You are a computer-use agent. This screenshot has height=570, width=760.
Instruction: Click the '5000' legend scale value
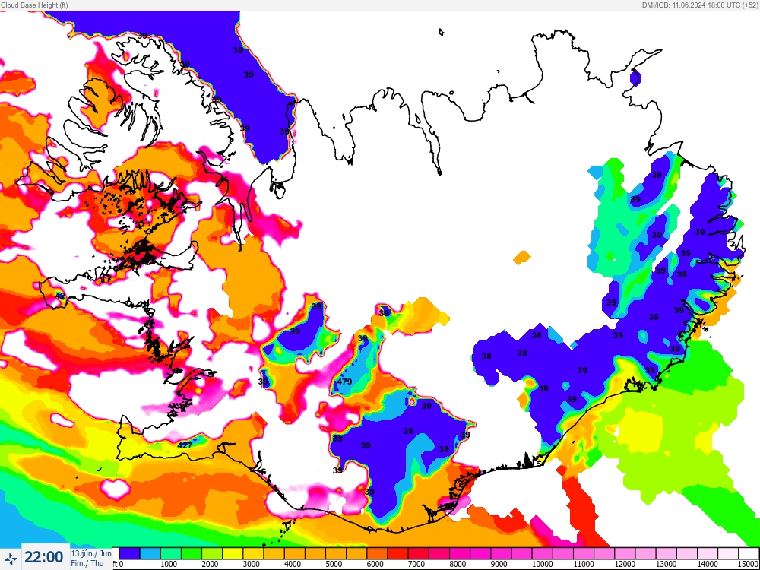(334, 564)
